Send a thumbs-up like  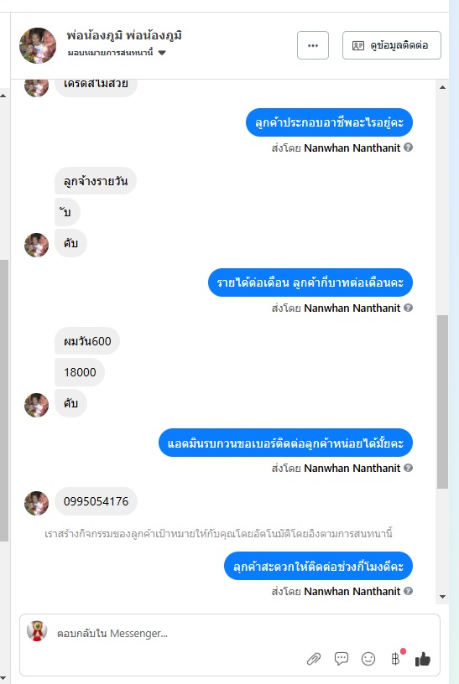[422, 659]
